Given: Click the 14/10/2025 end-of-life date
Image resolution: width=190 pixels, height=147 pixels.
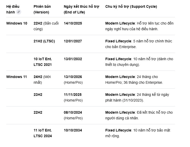Looking at the screenshot, I should pyautogui.click(x=73, y=23).
